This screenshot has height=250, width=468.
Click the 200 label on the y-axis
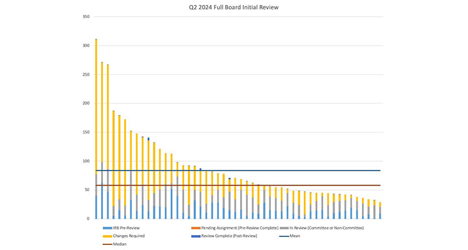pos(85,103)
